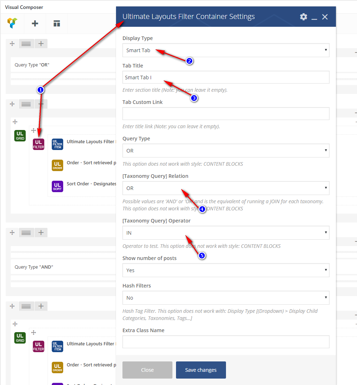Focus the Tab Custom Link input field
The width and height of the screenshot is (357, 385).
click(226, 114)
